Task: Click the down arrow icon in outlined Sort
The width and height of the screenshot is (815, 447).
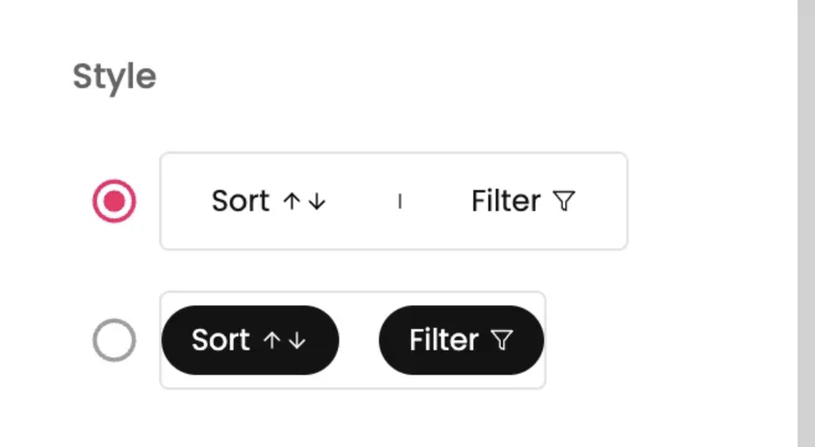Action: pyautogui.click(x=317, y=201)
